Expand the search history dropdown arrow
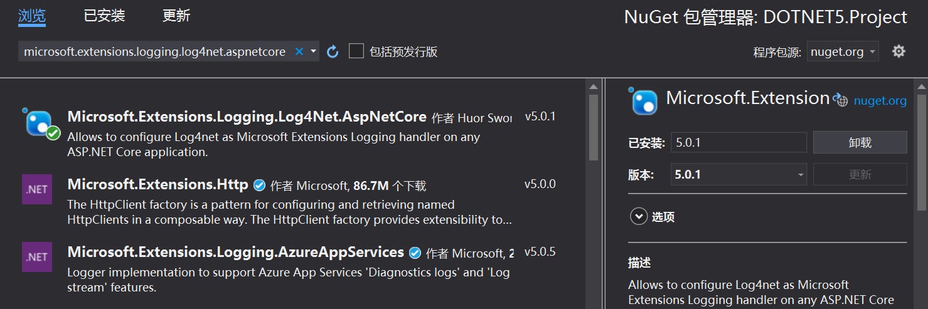This screenshot has width=928, height=309. [x=313, y=51]
